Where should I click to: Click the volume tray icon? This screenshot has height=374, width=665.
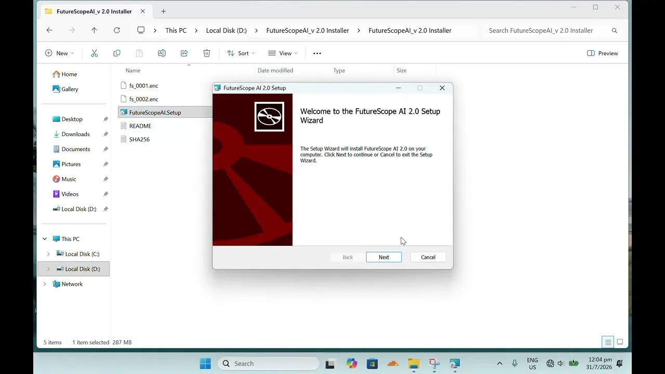561,364
